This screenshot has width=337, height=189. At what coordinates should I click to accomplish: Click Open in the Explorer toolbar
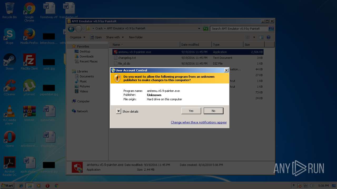pyautogui.click(x=96, y=37)
